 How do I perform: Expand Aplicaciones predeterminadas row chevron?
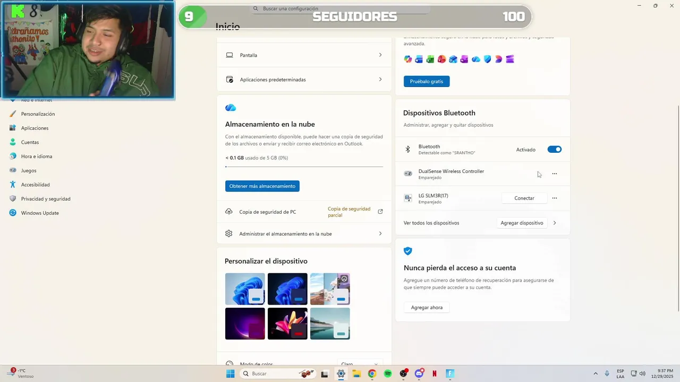(x=380, y=80)
